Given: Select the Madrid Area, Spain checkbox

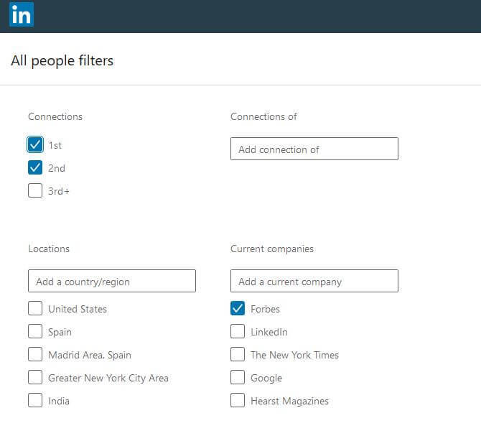Looking at the screenshot, I should click(35, 354).
